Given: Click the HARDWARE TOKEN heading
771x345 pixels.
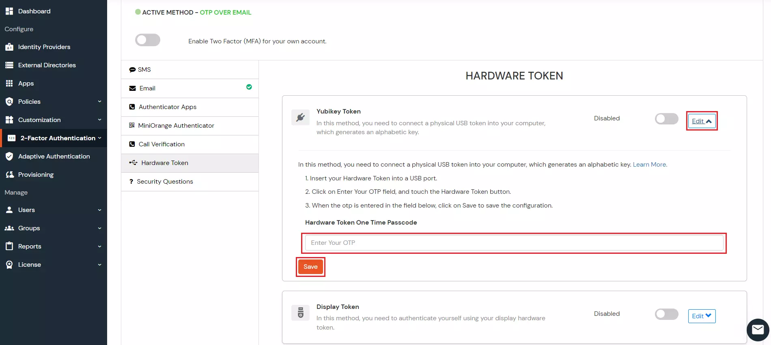Looking at the screenshot, I should pos(514,76).
